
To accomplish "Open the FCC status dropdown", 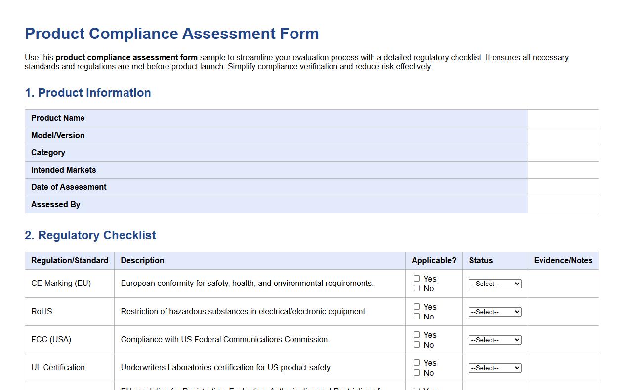I will click(495, 340).
